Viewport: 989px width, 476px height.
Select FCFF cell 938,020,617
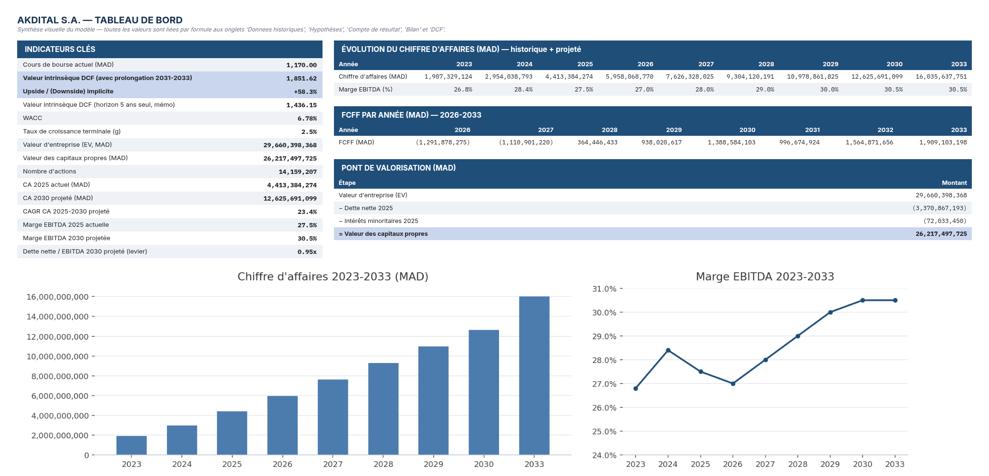click(661, 142)
